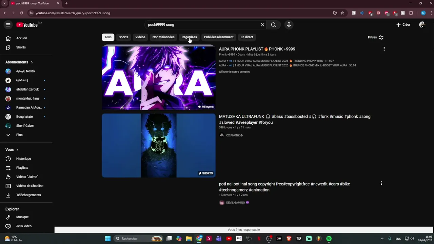The height and width of the screenshot is (244, 434).
Task: Open the MATUSHKA ULTRAFUNK video title
Action: click(x=295, y=119)
